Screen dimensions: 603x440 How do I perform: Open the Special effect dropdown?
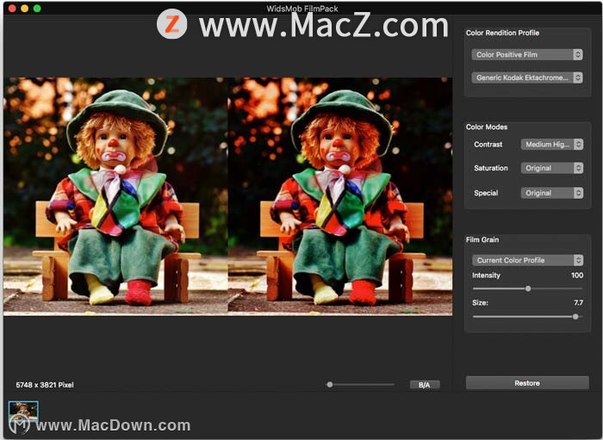(x=552, y=193)
